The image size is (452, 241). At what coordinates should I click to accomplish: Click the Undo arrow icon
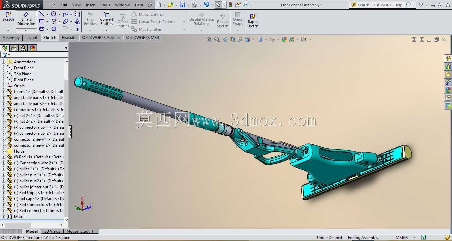(206, 5)
